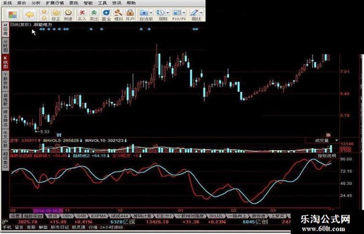Open the 工具 menu
364x234 pixels.
click(102, 3)
